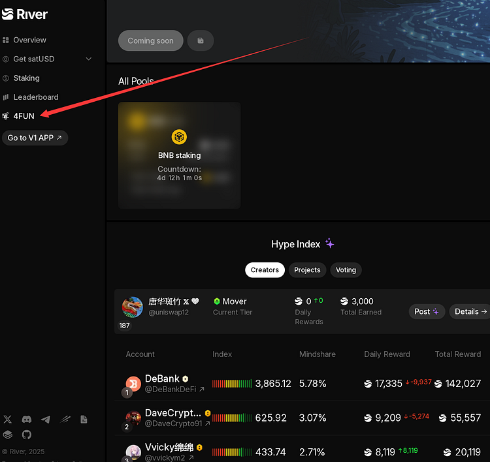490x462 pixels.
Task: Click the Account column header
Action: click(140, 354)
